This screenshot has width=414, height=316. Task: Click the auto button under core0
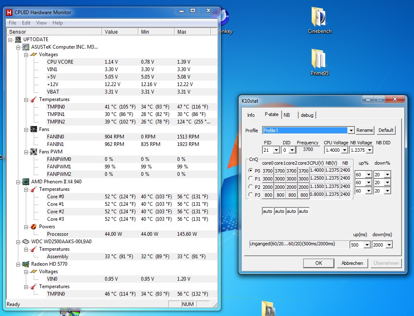pos(267,211)
